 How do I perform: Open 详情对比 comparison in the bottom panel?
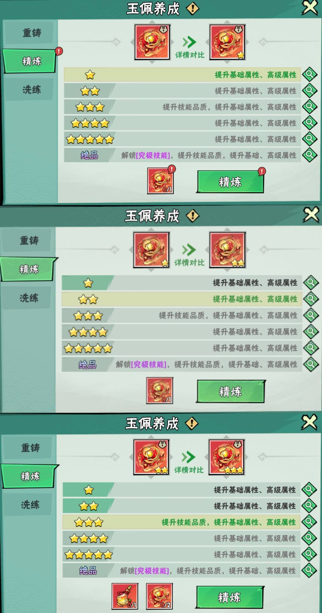coord(189,470)
